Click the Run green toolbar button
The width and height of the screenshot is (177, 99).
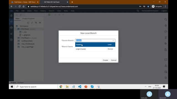coord(49,15)
